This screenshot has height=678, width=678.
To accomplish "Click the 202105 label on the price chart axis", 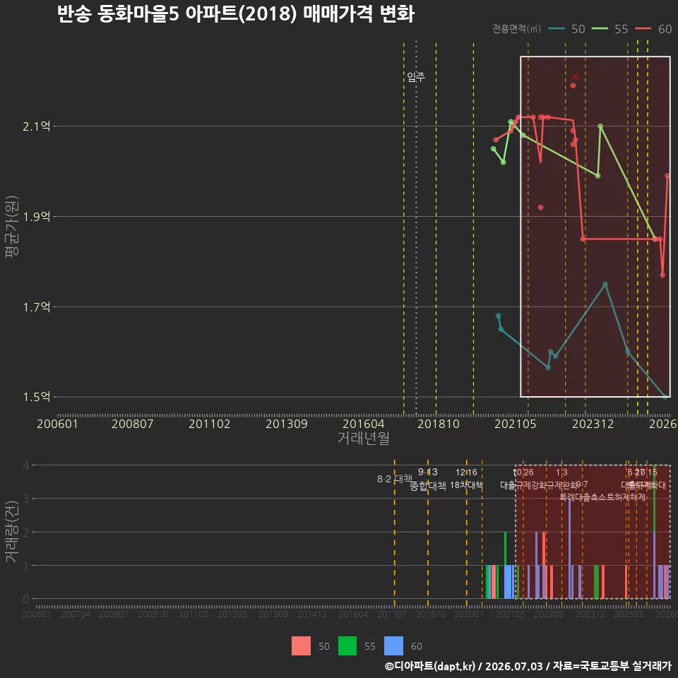I will tap(516, 424).
